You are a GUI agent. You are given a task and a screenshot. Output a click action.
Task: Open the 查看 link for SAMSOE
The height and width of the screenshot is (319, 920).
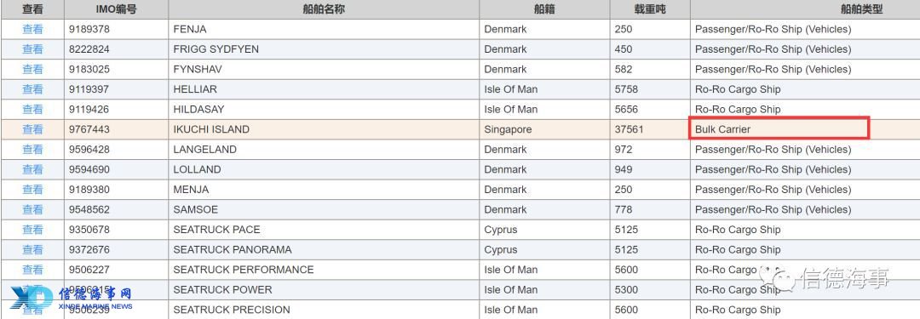click(32, 209)
